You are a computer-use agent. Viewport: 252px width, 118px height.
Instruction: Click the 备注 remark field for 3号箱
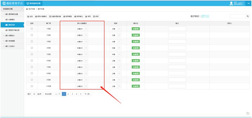point(177,42)
